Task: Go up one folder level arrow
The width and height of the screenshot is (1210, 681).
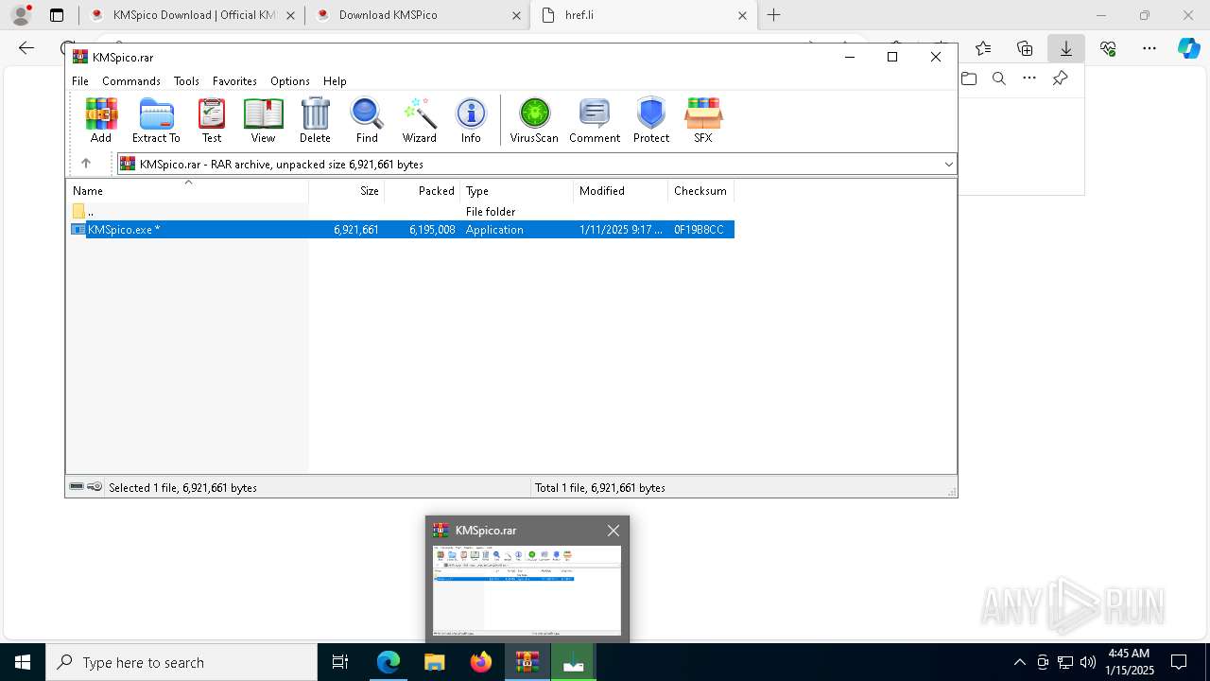Action: (85, 164)
